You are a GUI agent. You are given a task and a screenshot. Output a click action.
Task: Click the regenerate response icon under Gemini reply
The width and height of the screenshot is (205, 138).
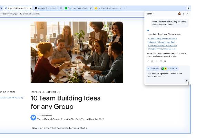[x=156, y=61]
